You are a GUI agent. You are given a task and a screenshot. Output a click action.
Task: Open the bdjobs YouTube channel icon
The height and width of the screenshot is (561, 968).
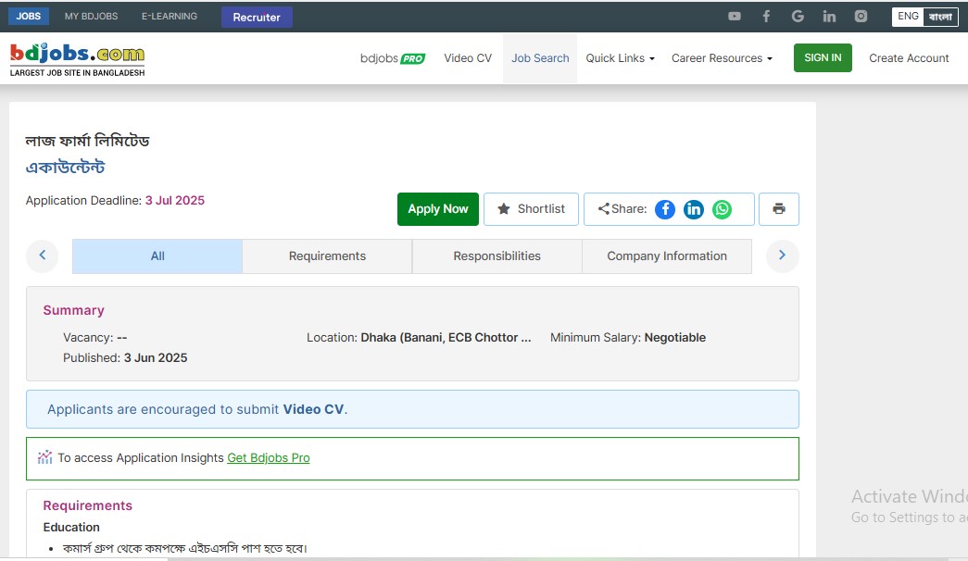coord(734,16)
